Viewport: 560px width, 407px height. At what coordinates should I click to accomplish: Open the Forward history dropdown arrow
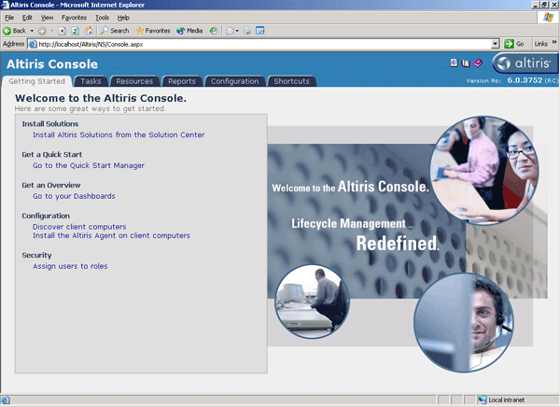(x=52, y=31)
